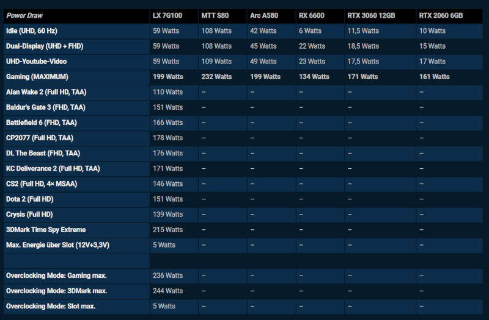Click the '17 Watts' YouTube video value
The width and height of the screenshot is (489, 320).
(432, 62)
